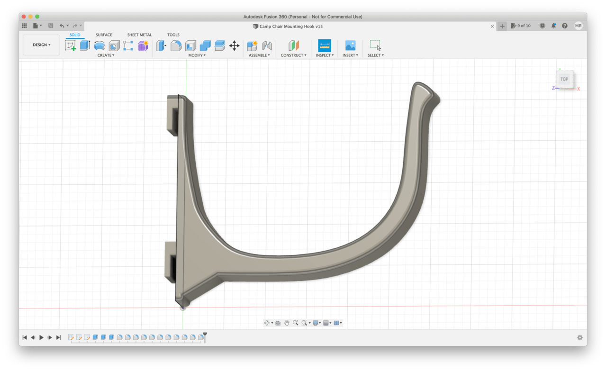The height and width of the screenshot is (371, 606).
Task: Activate the Offset Face tool
Action: pyautogui.click(x=219, y=45)
